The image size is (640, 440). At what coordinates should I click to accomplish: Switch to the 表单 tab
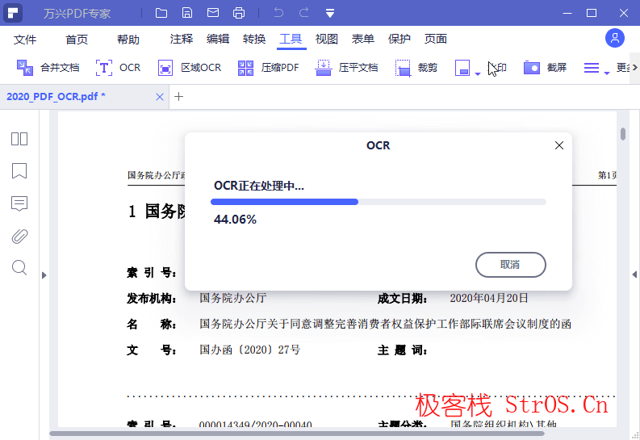tap(363, 39)
